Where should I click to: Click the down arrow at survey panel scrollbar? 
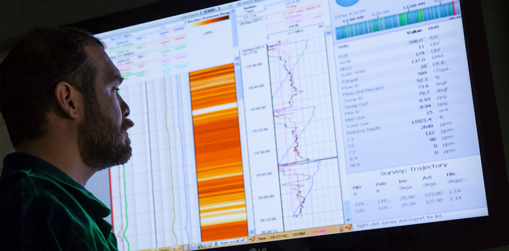point(348,220)
